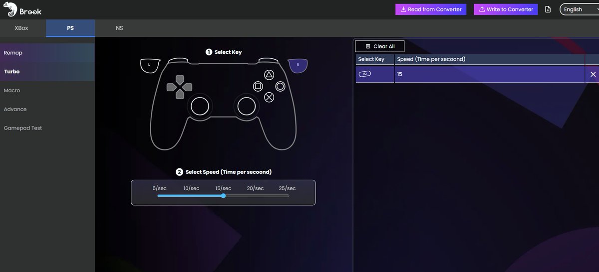Select the L trigger key on controller

(149, 65)
